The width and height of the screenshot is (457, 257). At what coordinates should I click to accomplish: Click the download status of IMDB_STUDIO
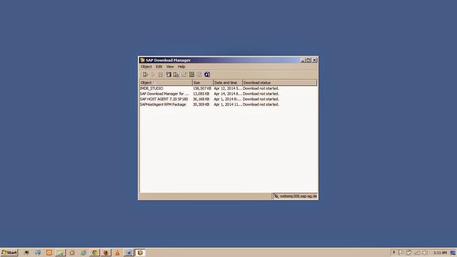pos(261,88)
